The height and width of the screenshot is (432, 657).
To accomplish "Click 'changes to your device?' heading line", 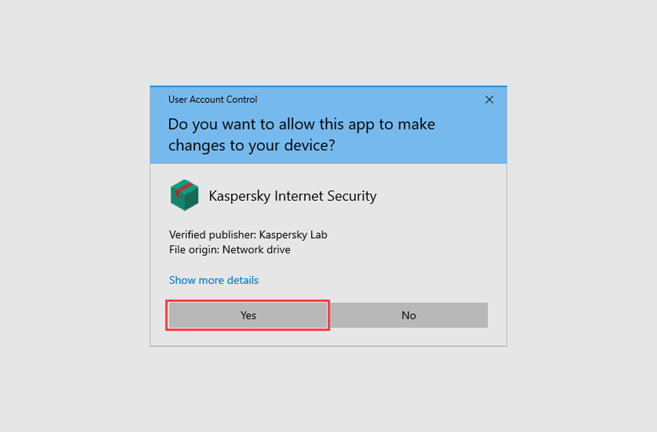I will (x=251, y=146).
